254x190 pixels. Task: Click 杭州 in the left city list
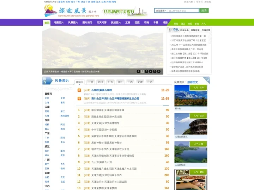pos(47,151)
